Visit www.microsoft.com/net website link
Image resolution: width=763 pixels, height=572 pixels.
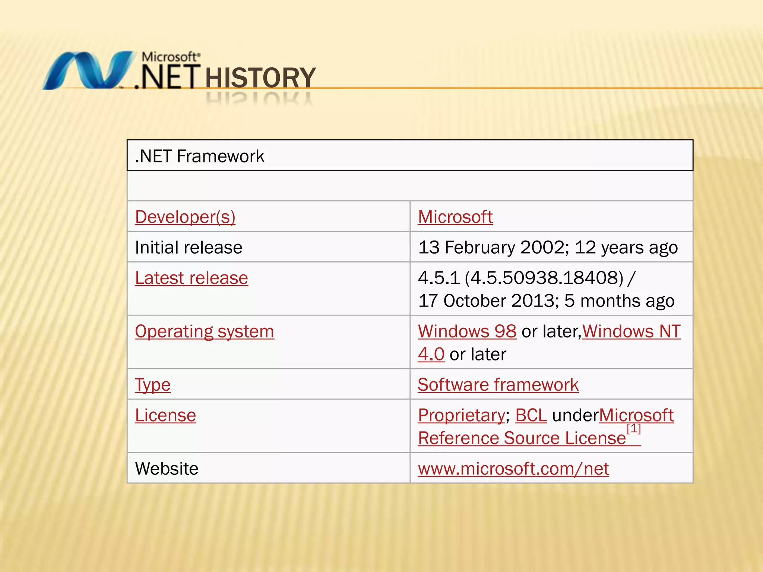point(513,468)
